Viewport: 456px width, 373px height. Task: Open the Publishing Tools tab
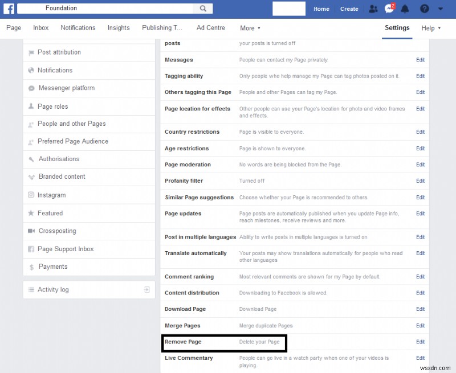point(162,27)
